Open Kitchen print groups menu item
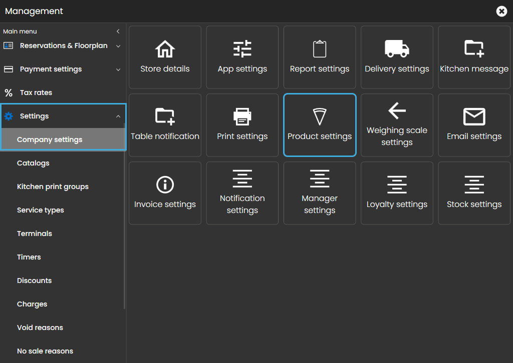The width and height of the screenshot is (513, 363). pos(53,186)
